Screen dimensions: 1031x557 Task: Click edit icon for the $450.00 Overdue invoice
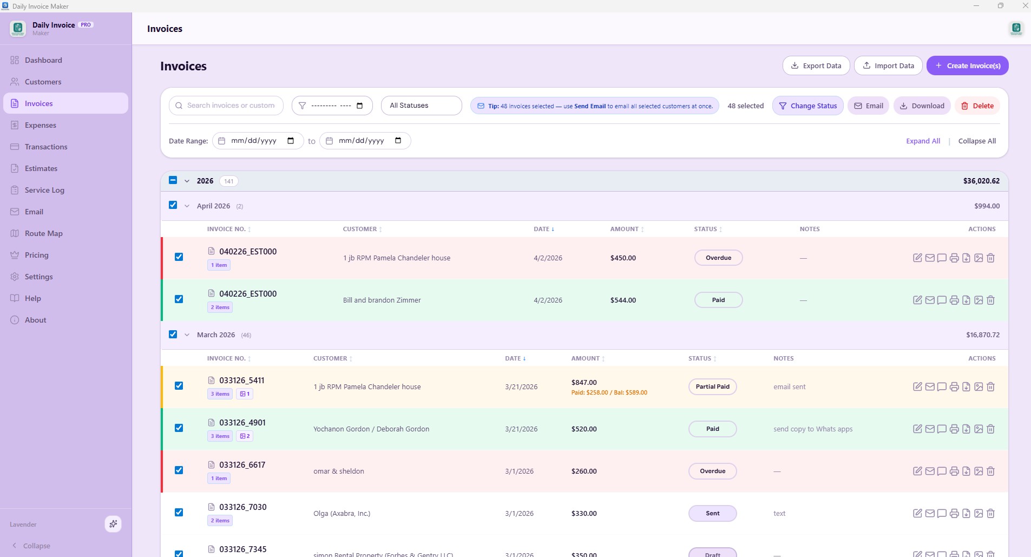coord(917,258)
